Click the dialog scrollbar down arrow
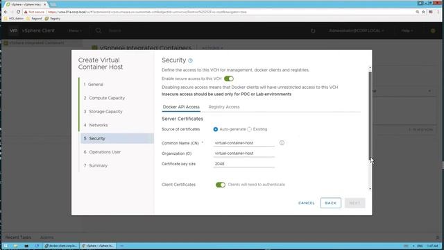 370,188
